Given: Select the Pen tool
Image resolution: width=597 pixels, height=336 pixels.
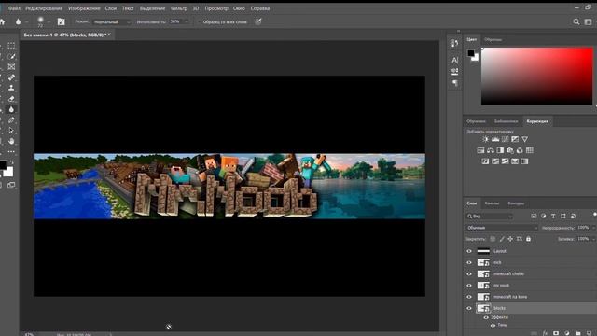Looking at the screenshot, I should [11, 120].
